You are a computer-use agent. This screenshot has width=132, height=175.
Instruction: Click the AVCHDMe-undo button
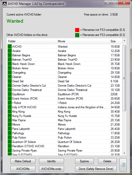pyautogui.click(x=51, y=169)
